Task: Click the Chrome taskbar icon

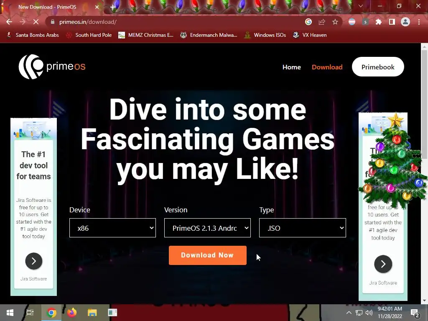Action: point(51,313)
